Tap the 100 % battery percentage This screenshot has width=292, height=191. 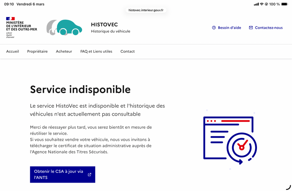coord(274,4)
